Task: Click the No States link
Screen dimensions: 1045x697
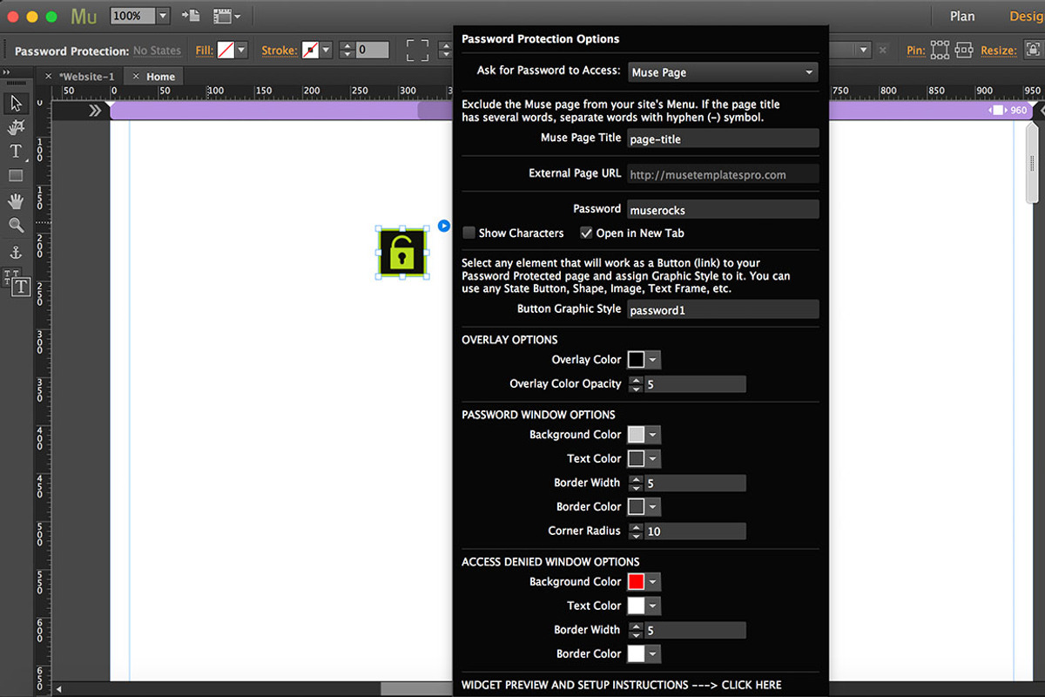Action: (157, 51)
